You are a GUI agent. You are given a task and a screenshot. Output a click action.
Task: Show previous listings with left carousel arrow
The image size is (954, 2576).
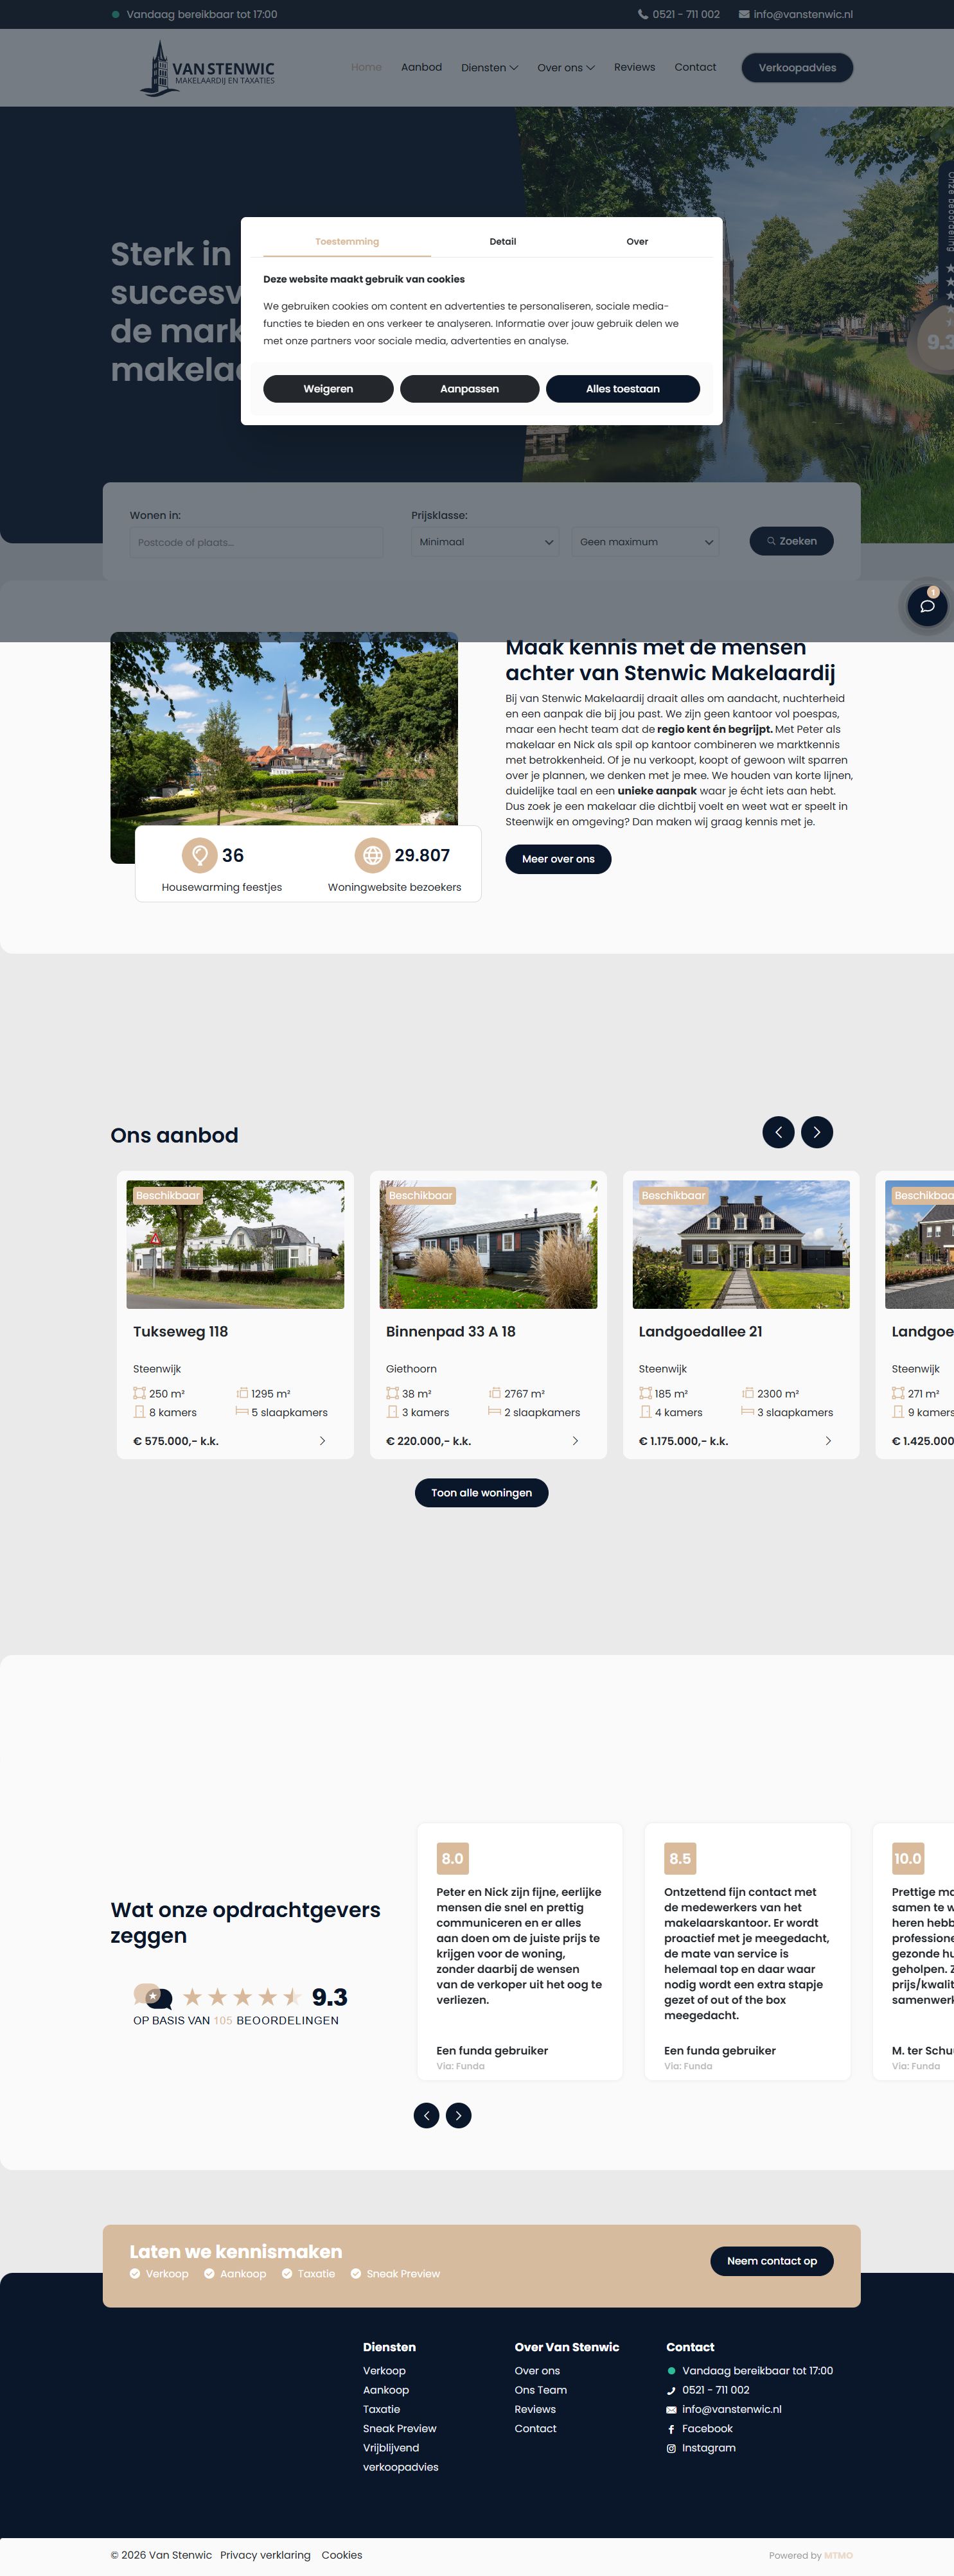tap(778, 1132)
